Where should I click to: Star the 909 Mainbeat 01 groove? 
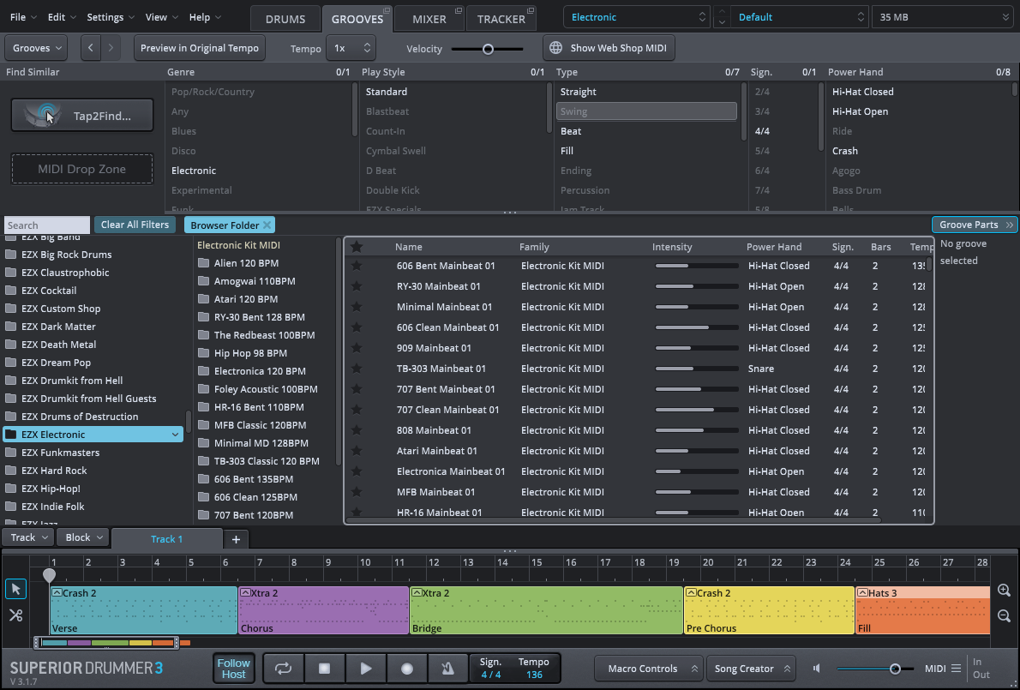357,348
